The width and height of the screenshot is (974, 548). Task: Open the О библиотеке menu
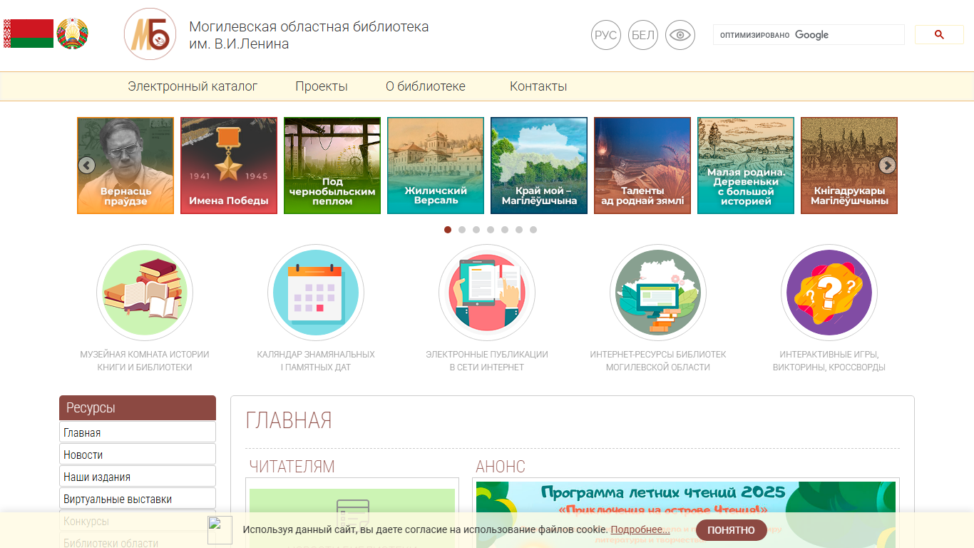426,86
